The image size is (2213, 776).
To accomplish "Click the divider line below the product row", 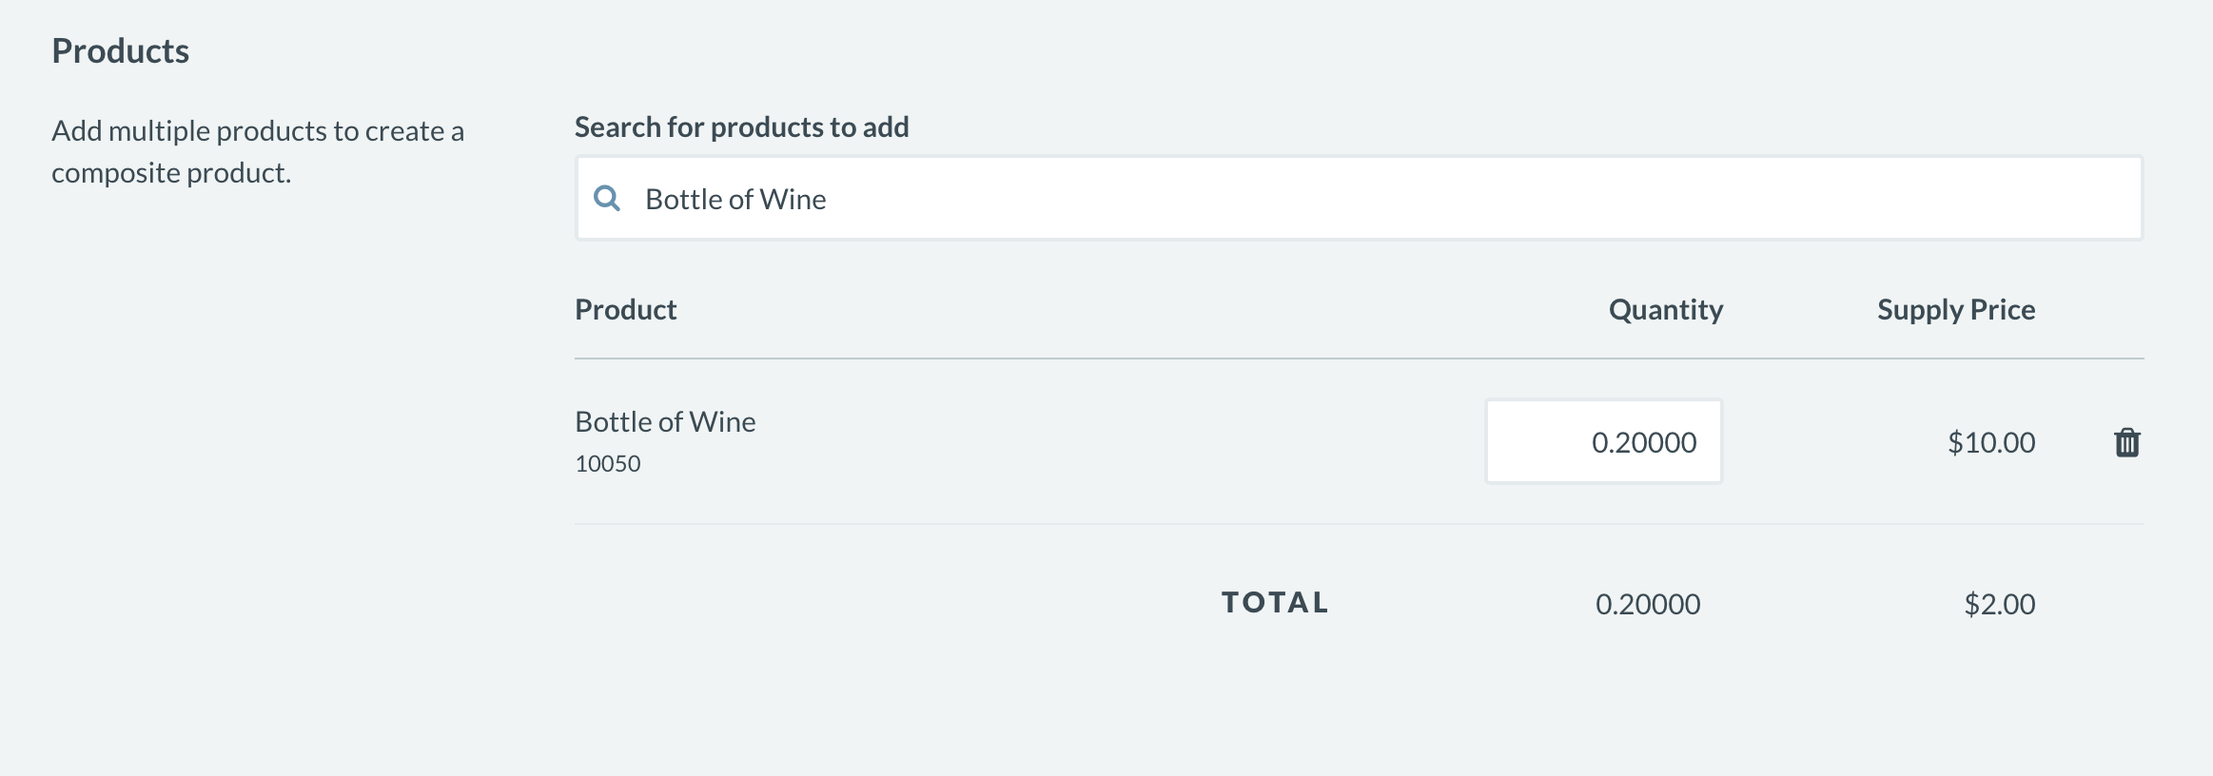I will 1359,524.
